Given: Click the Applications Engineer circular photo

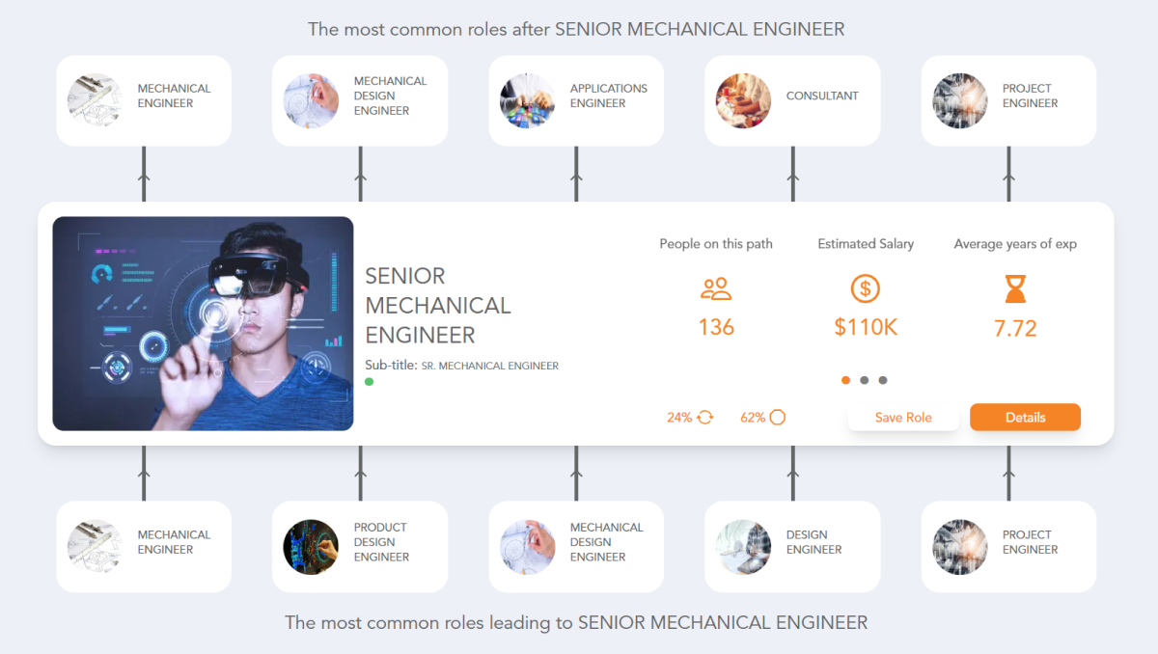Looking at the screenshot, I should click(527, 100).
